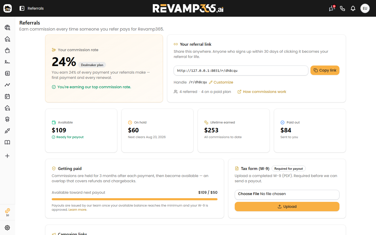Click Choose File for tax form
The height and width of the screenshot is (235, 376).
click(x=248, y=194)
